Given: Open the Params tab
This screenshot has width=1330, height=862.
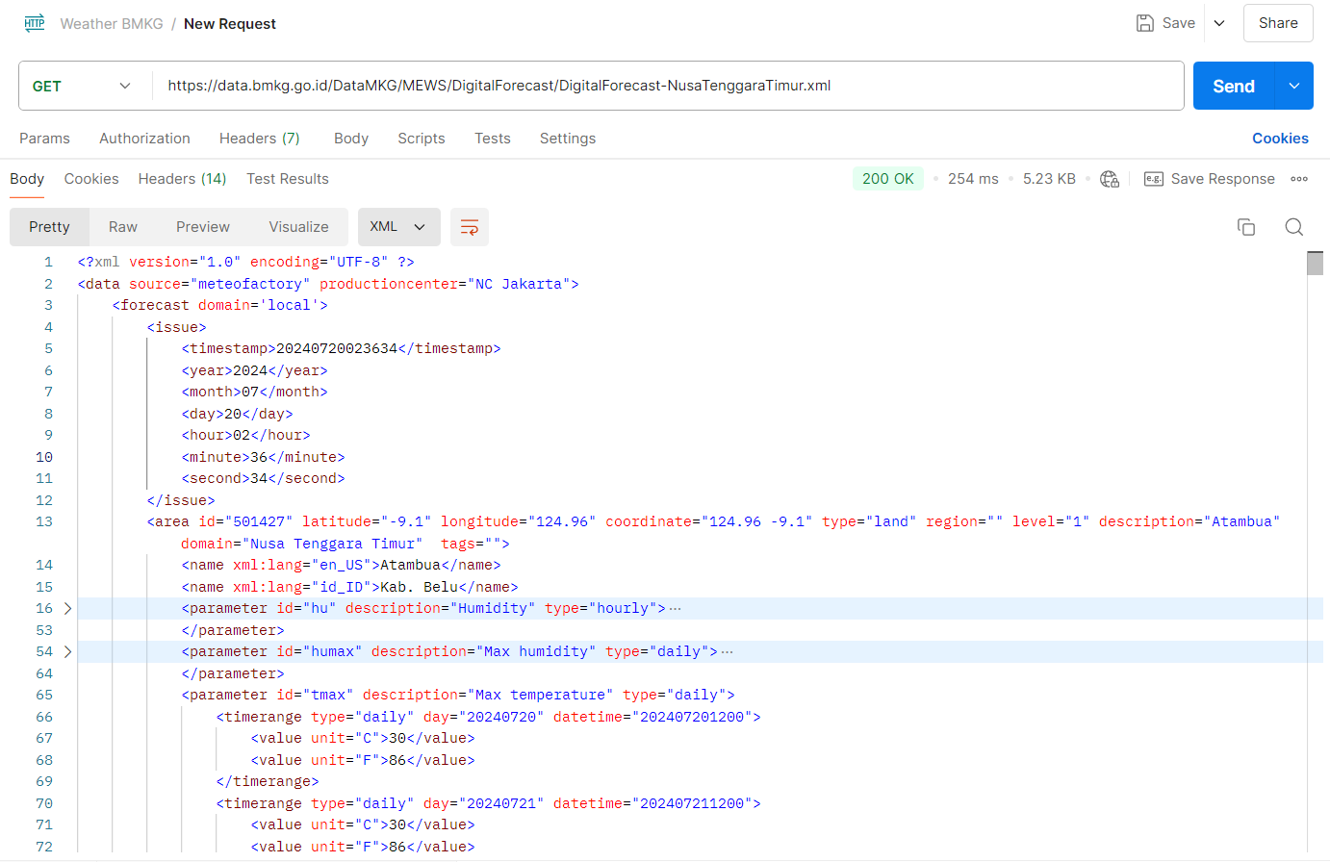Looking at the screenshot, I should (x=44, y=139).
